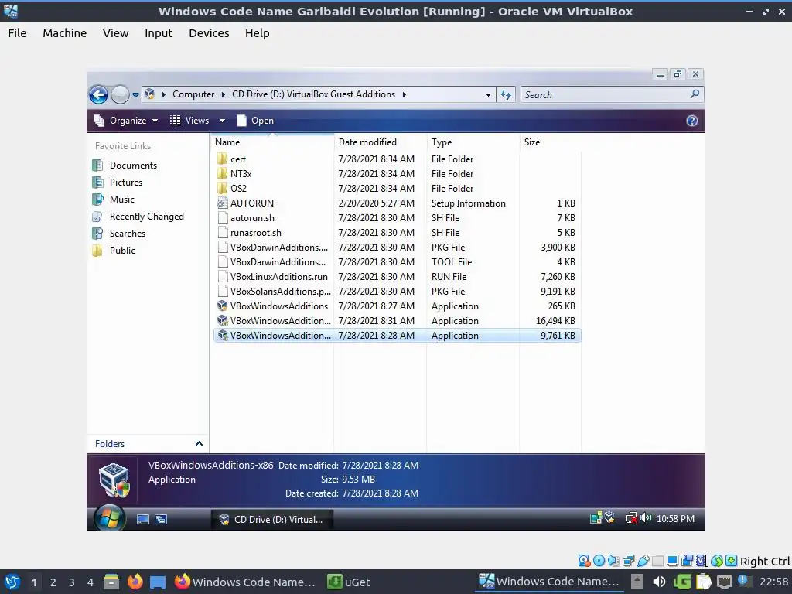The image size is (792, 594).
Task: Expand the Folders pane chevron
Action: coord(199,443)
